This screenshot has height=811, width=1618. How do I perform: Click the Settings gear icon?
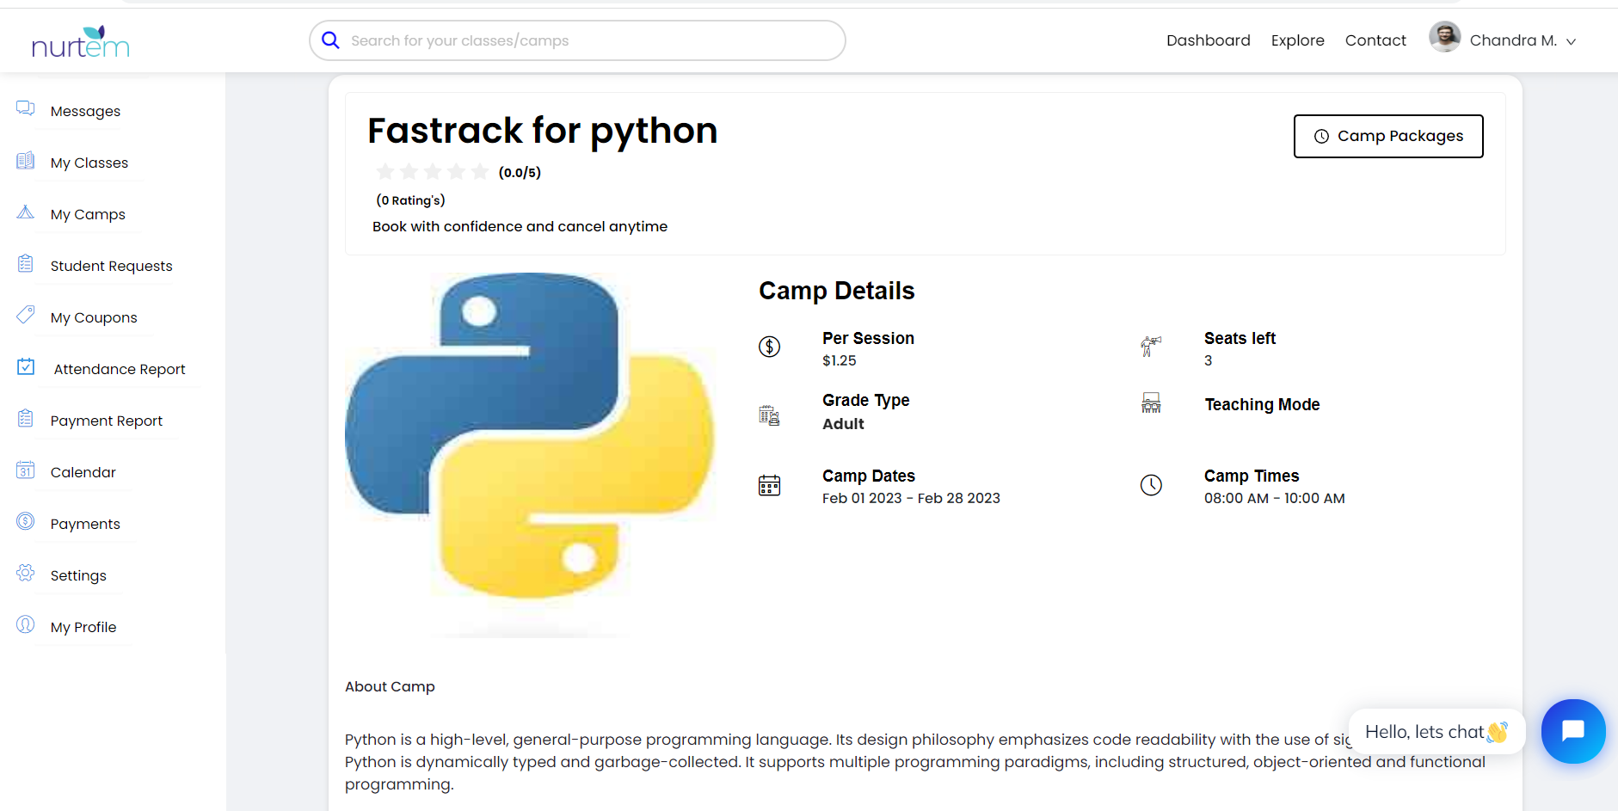coord(26,573)
